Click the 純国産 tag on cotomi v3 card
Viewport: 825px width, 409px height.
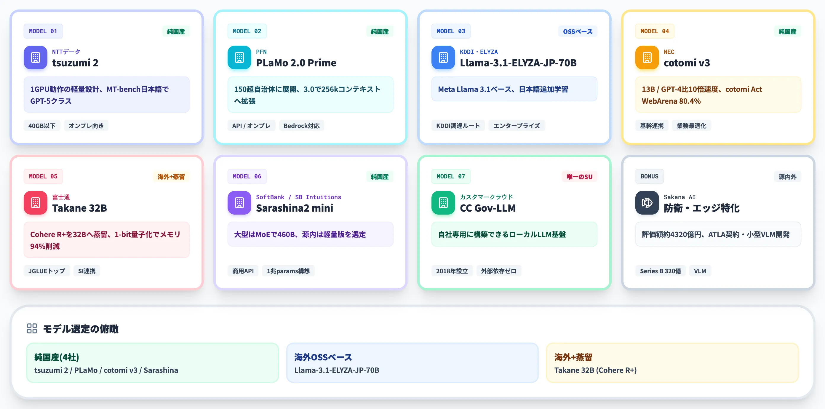(x=788, y=31)
